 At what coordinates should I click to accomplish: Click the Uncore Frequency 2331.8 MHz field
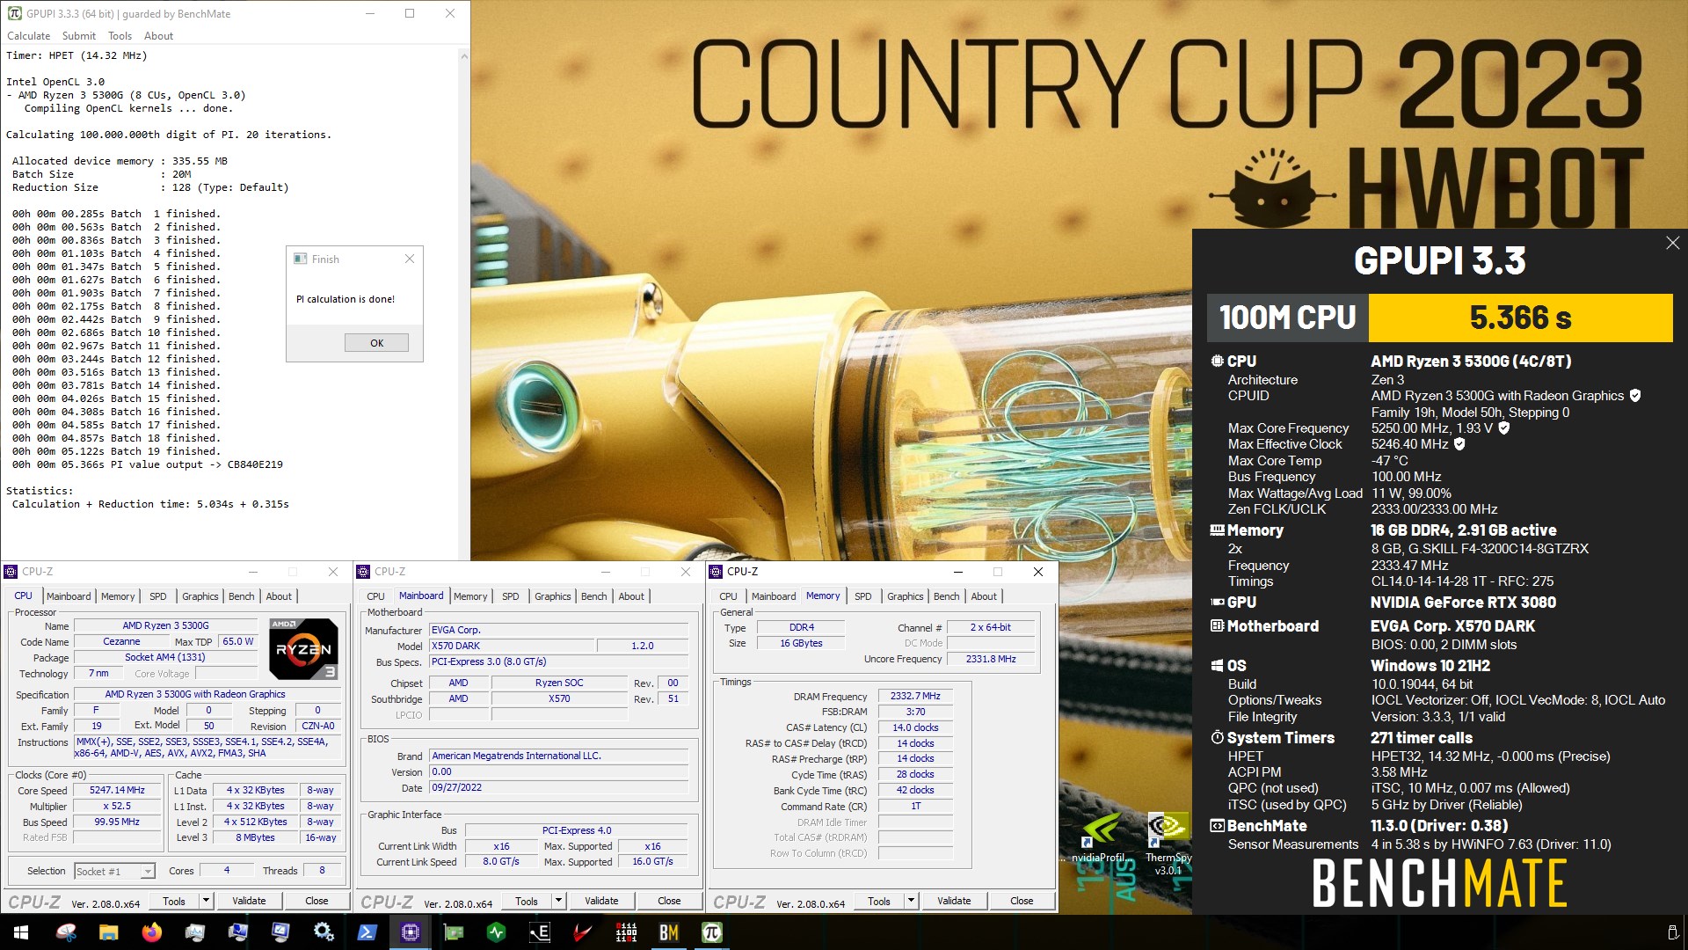(991, 659)
